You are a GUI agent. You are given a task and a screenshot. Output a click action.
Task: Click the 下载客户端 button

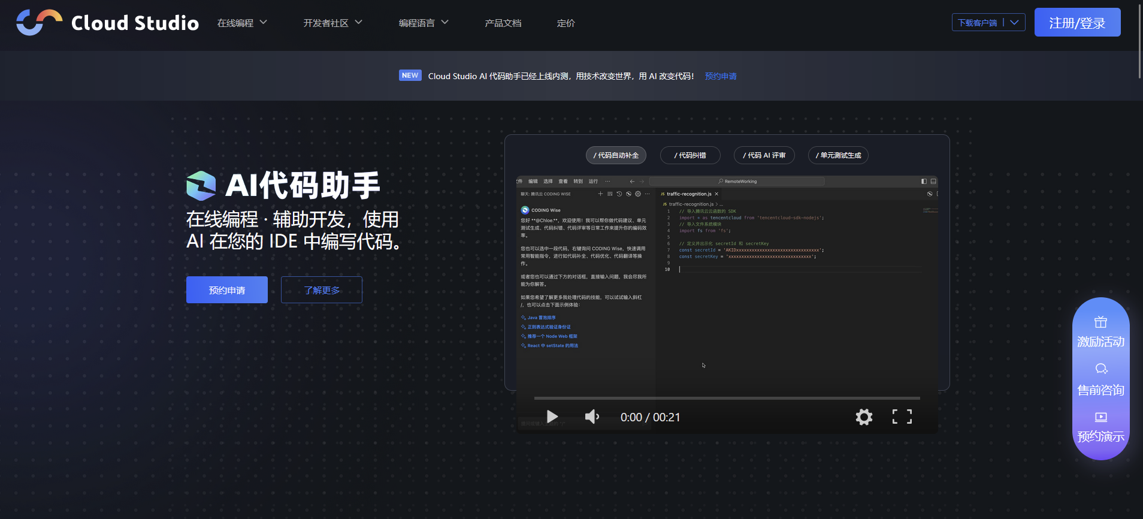(x=977, y=23)
